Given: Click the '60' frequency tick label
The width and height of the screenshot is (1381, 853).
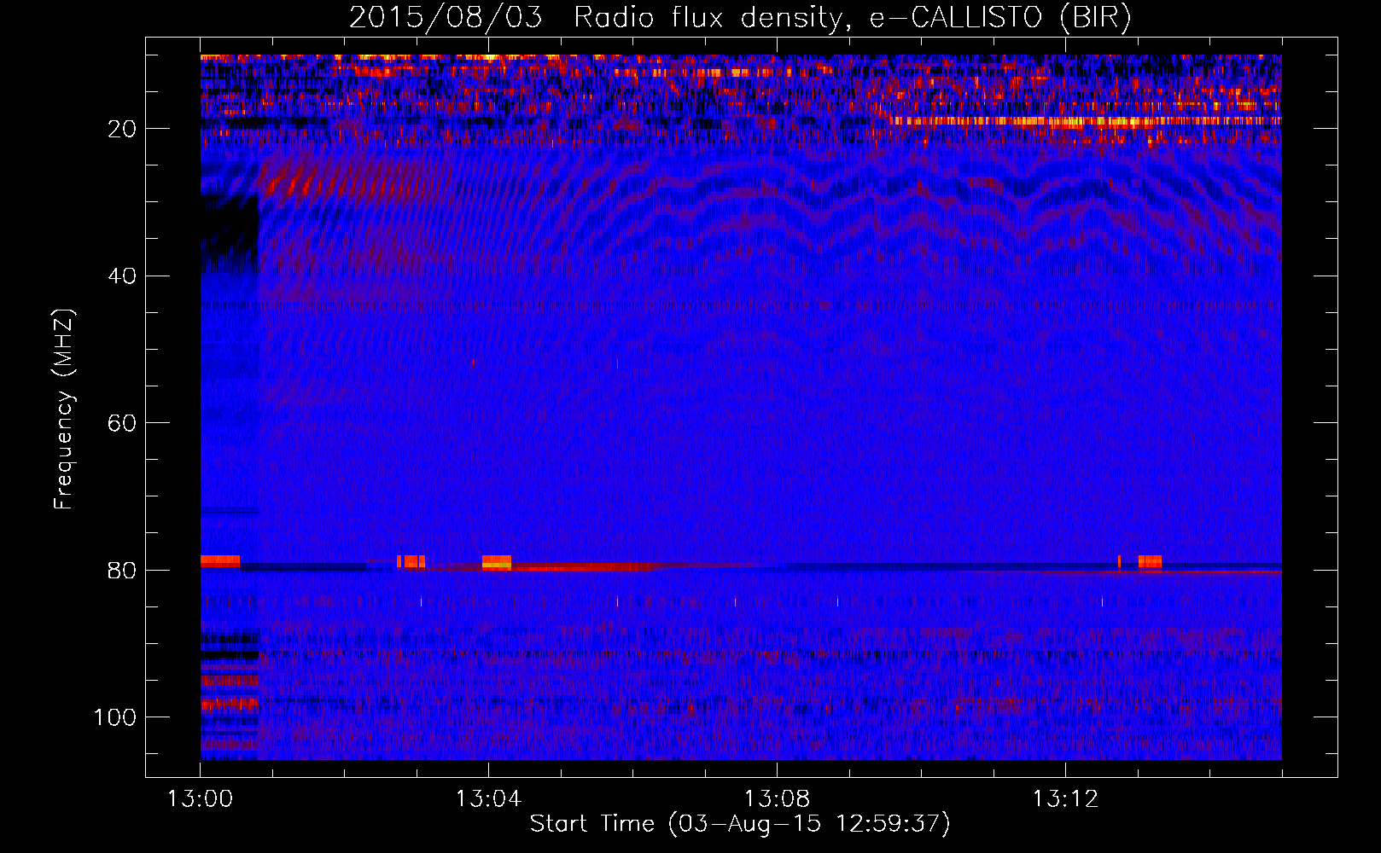Looking at the screenshot, I should click(x=122, y=423).
